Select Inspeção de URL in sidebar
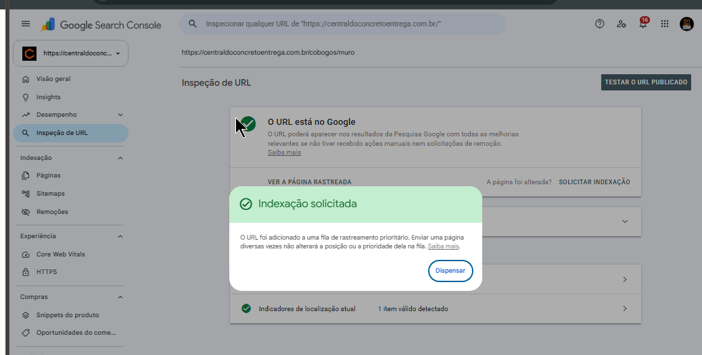The width and height of the screenshot is (702, 355). pyautogui.click(x=71, y=133)
